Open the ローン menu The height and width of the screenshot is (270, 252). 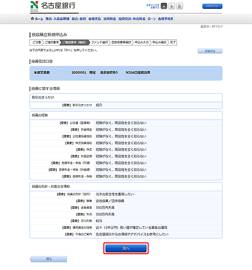click(152, 19)
